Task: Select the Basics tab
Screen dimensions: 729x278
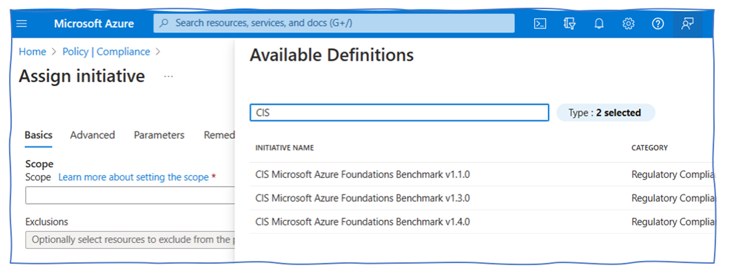Action: (x=38, y=135)
